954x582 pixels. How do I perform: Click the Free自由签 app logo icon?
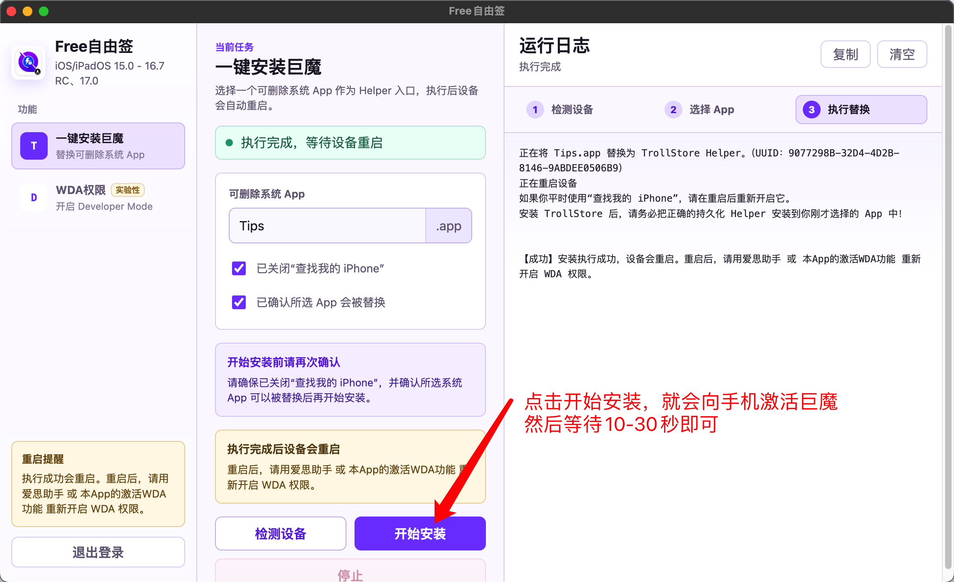tap(28, 63)
